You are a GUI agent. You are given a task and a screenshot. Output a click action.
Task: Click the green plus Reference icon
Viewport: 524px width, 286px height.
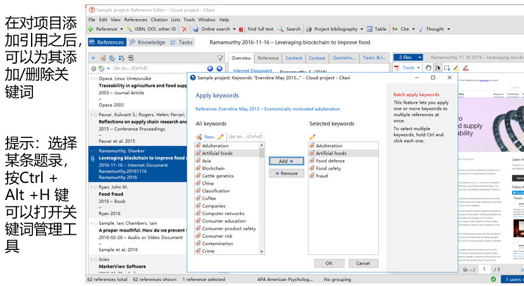(90, 29)
